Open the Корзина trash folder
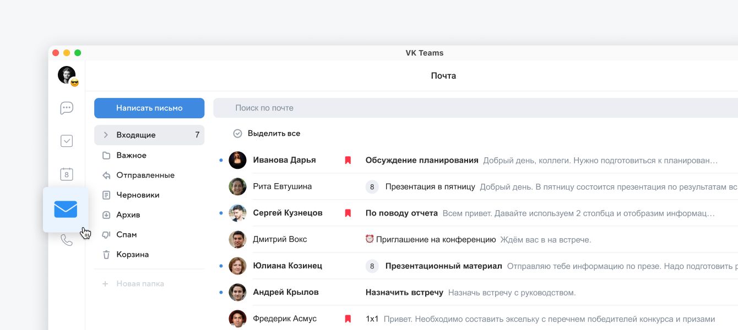This screenshot has width=738, height=330. click(x=132, y=255)
